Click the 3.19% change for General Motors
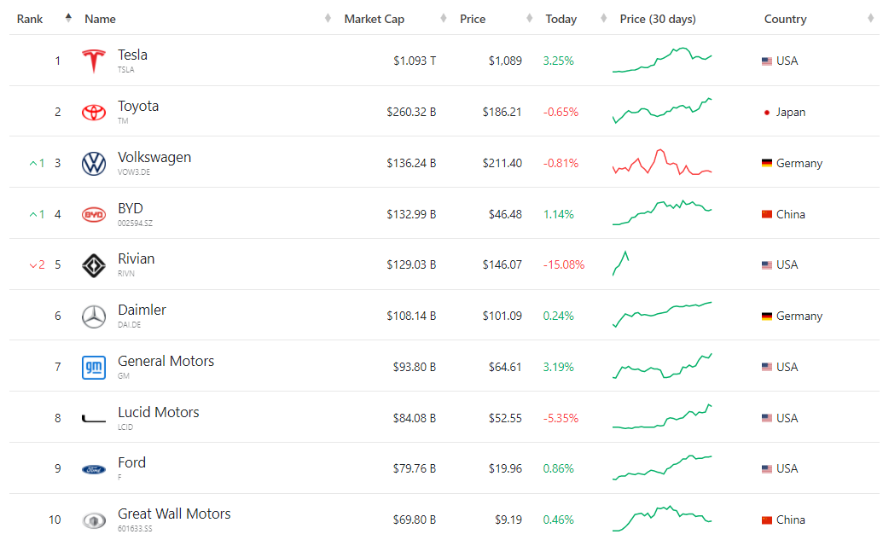Image resolution: width=883 pixels, height=540 pixels. [x=558, y=367]
